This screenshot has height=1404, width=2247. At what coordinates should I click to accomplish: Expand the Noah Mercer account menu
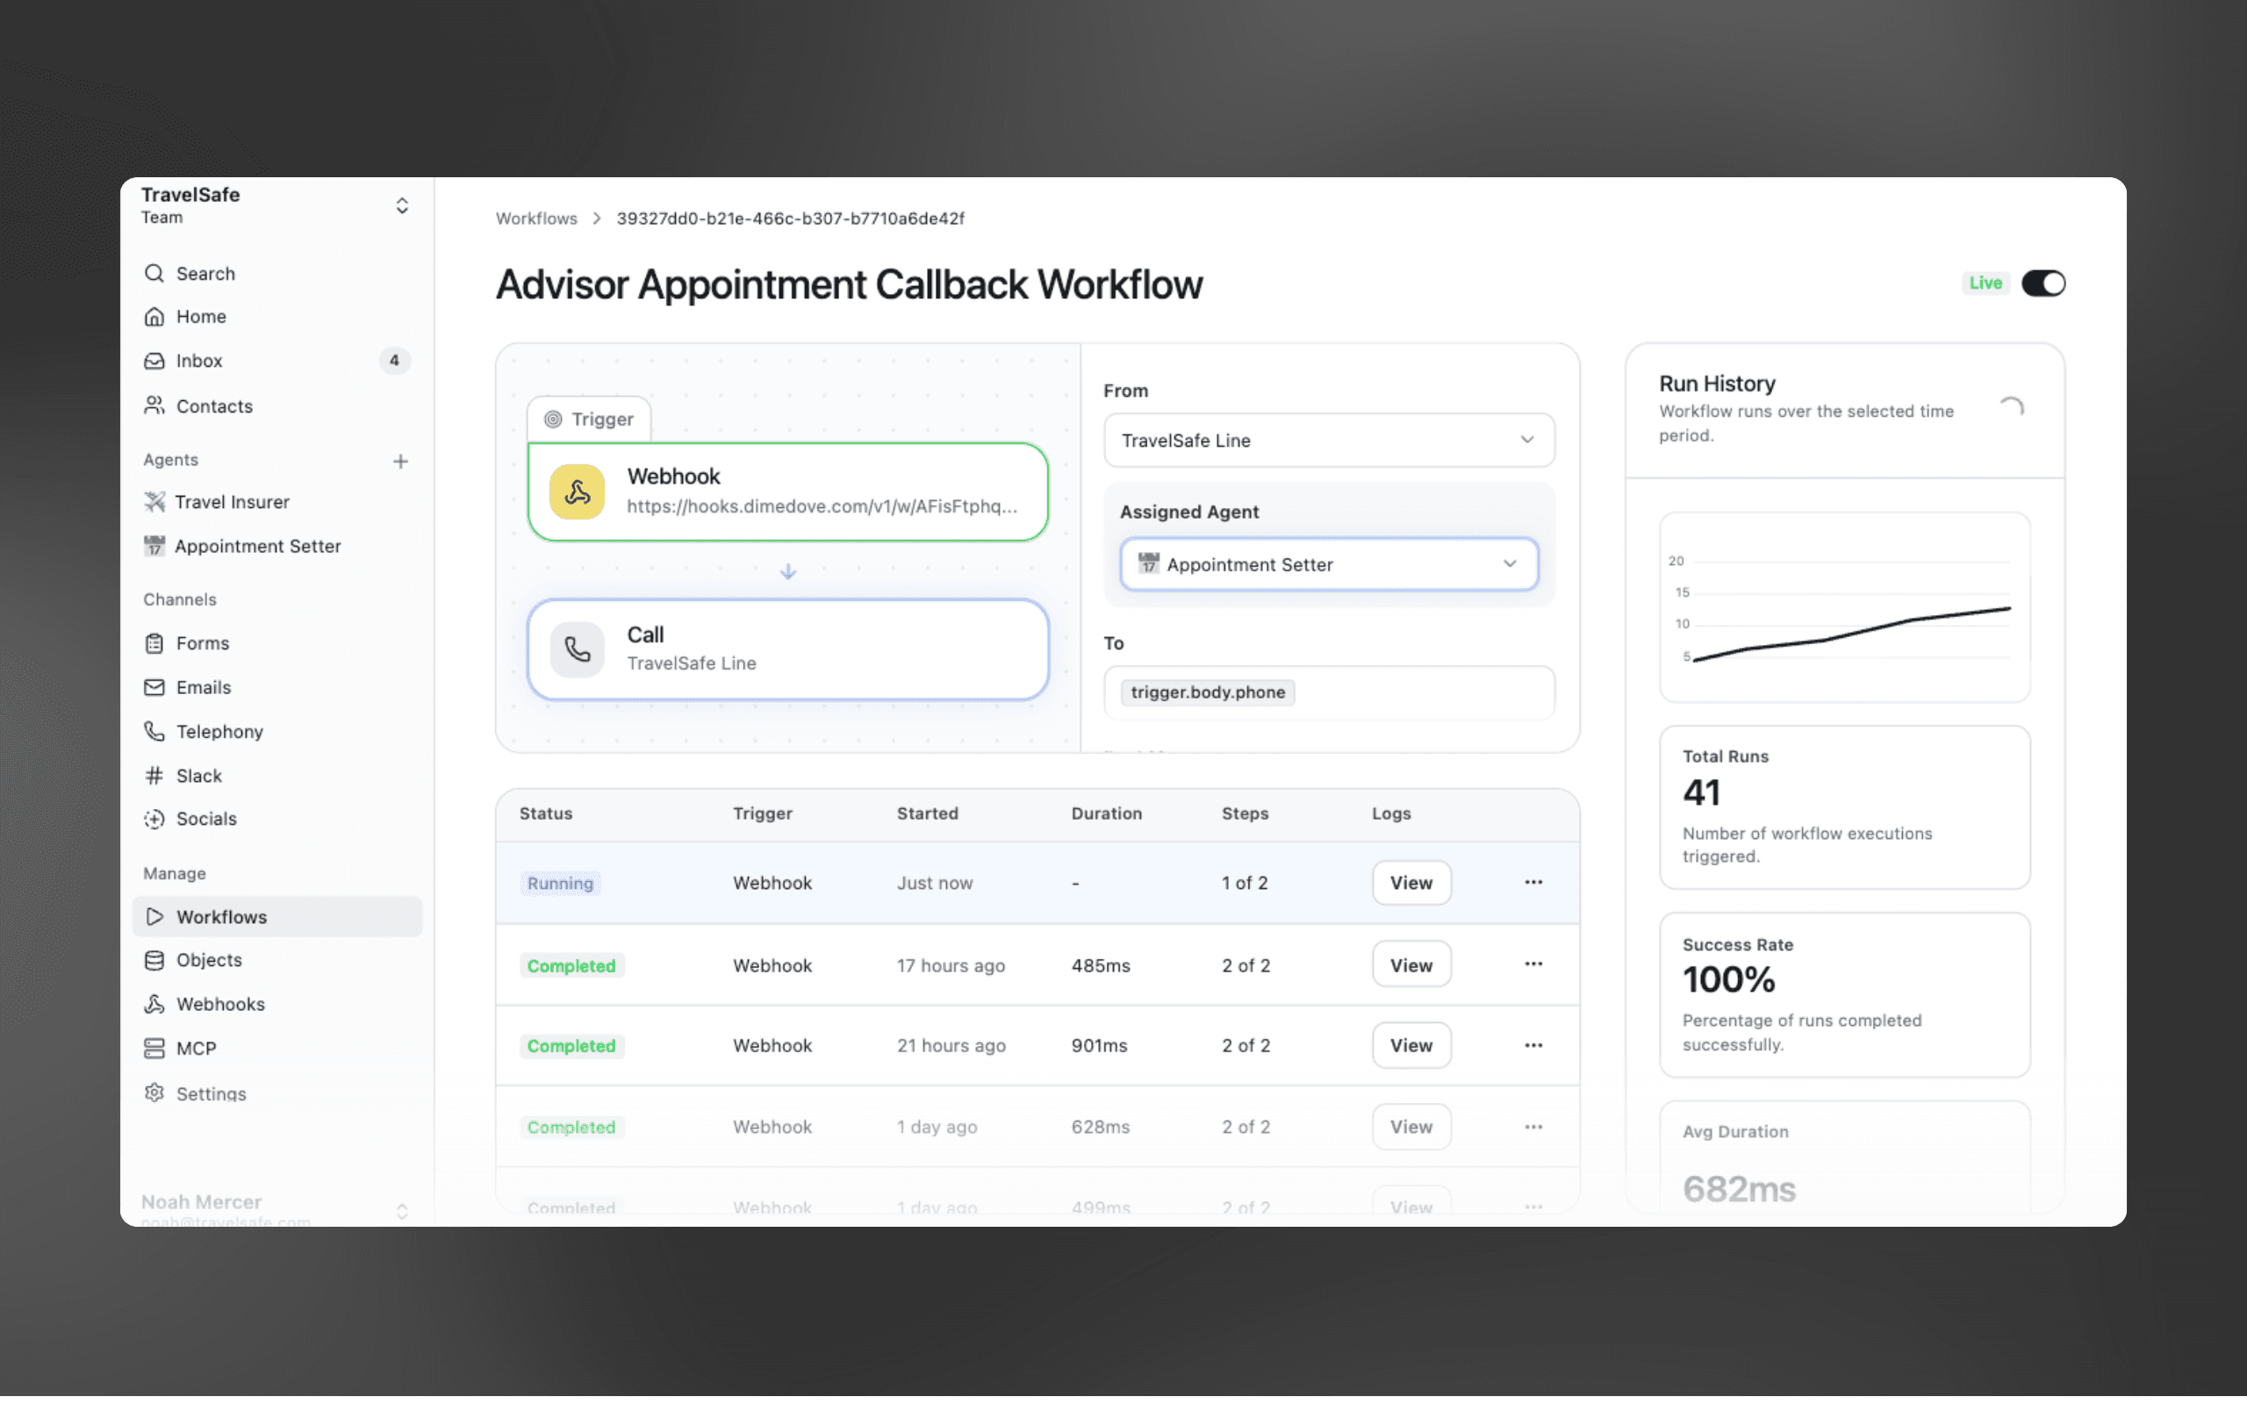coord(401,1210)
